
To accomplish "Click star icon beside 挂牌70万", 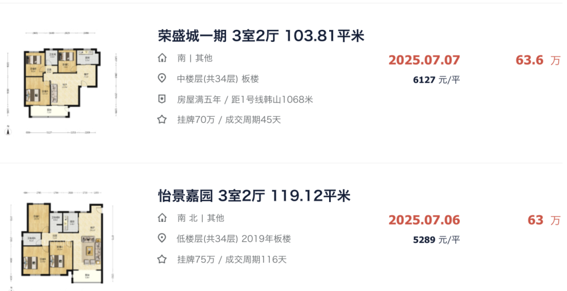I will pyautogui.click(x=162, y=119).
